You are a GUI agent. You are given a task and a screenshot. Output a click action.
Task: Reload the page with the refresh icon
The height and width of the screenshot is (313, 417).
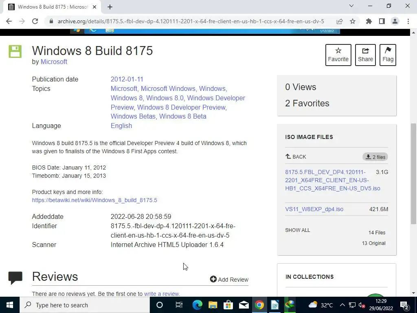[35, 21]
